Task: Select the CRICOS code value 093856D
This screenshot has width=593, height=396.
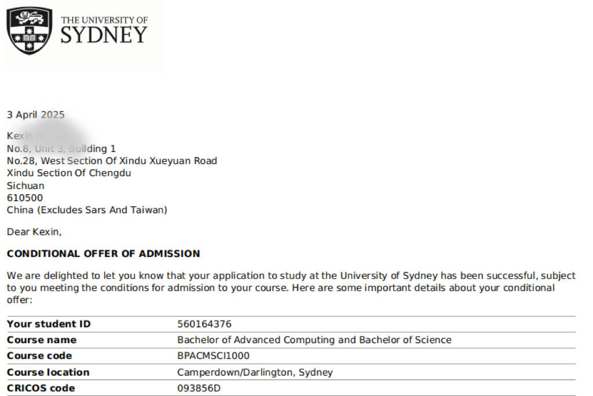Action: pyautogui.click(x=199, y=388)
